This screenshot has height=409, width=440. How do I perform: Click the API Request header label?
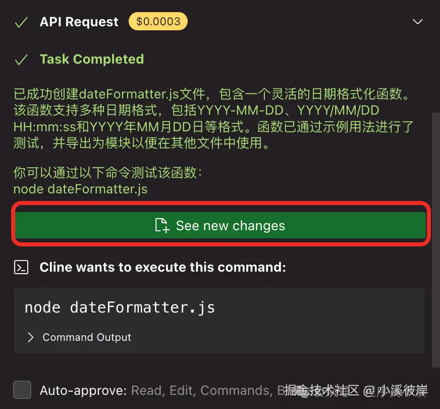(x=79, y=22)
